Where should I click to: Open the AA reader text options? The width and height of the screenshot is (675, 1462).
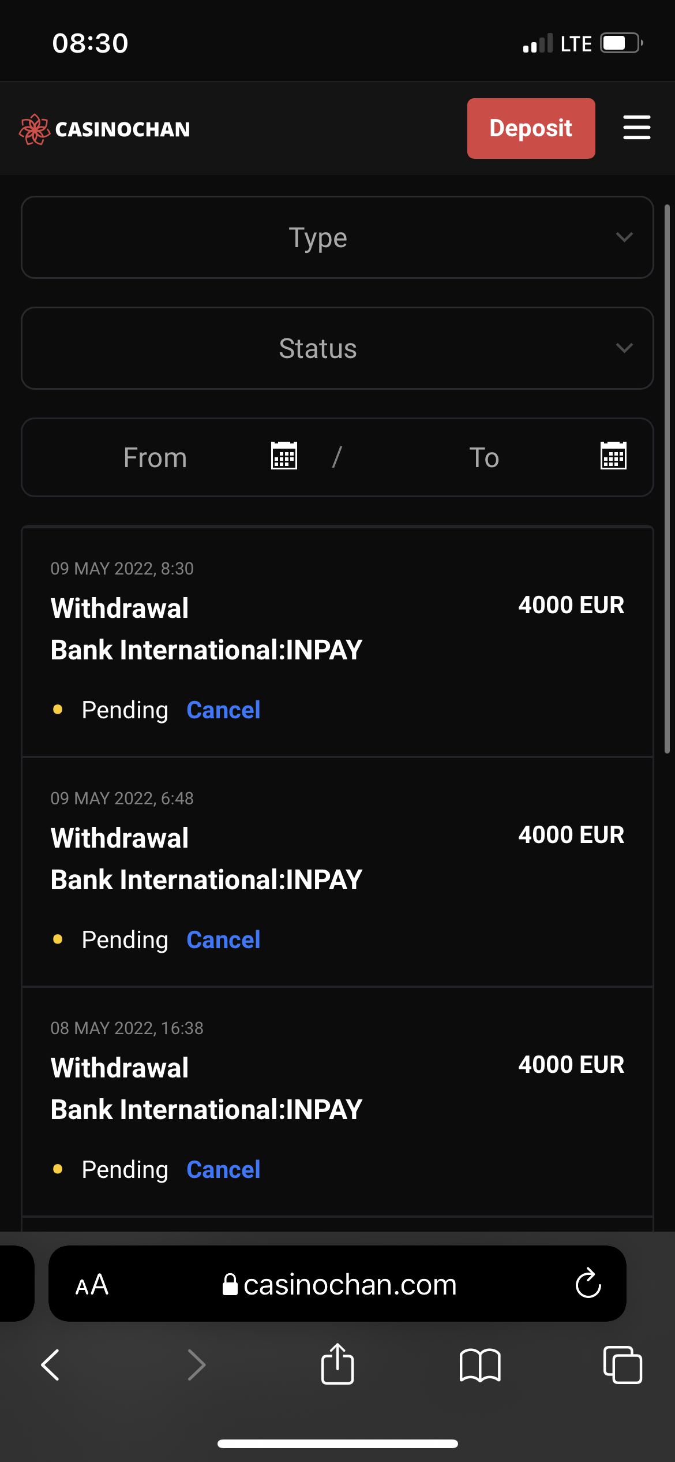[92, 1285]
